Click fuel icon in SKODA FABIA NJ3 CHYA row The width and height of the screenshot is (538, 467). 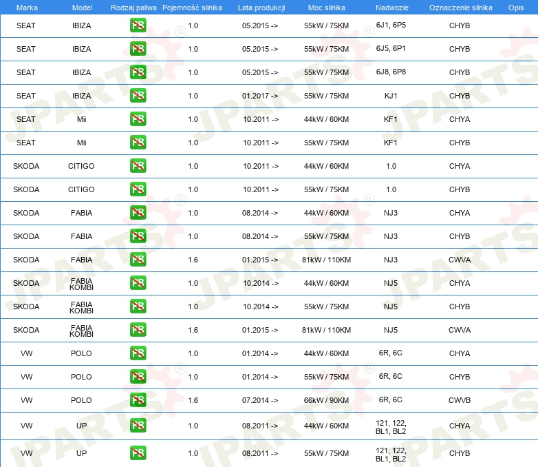coord(138,212)
